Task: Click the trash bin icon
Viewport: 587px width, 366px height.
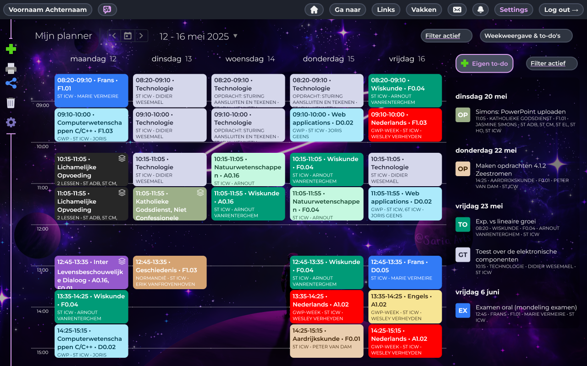Action: 11,102
